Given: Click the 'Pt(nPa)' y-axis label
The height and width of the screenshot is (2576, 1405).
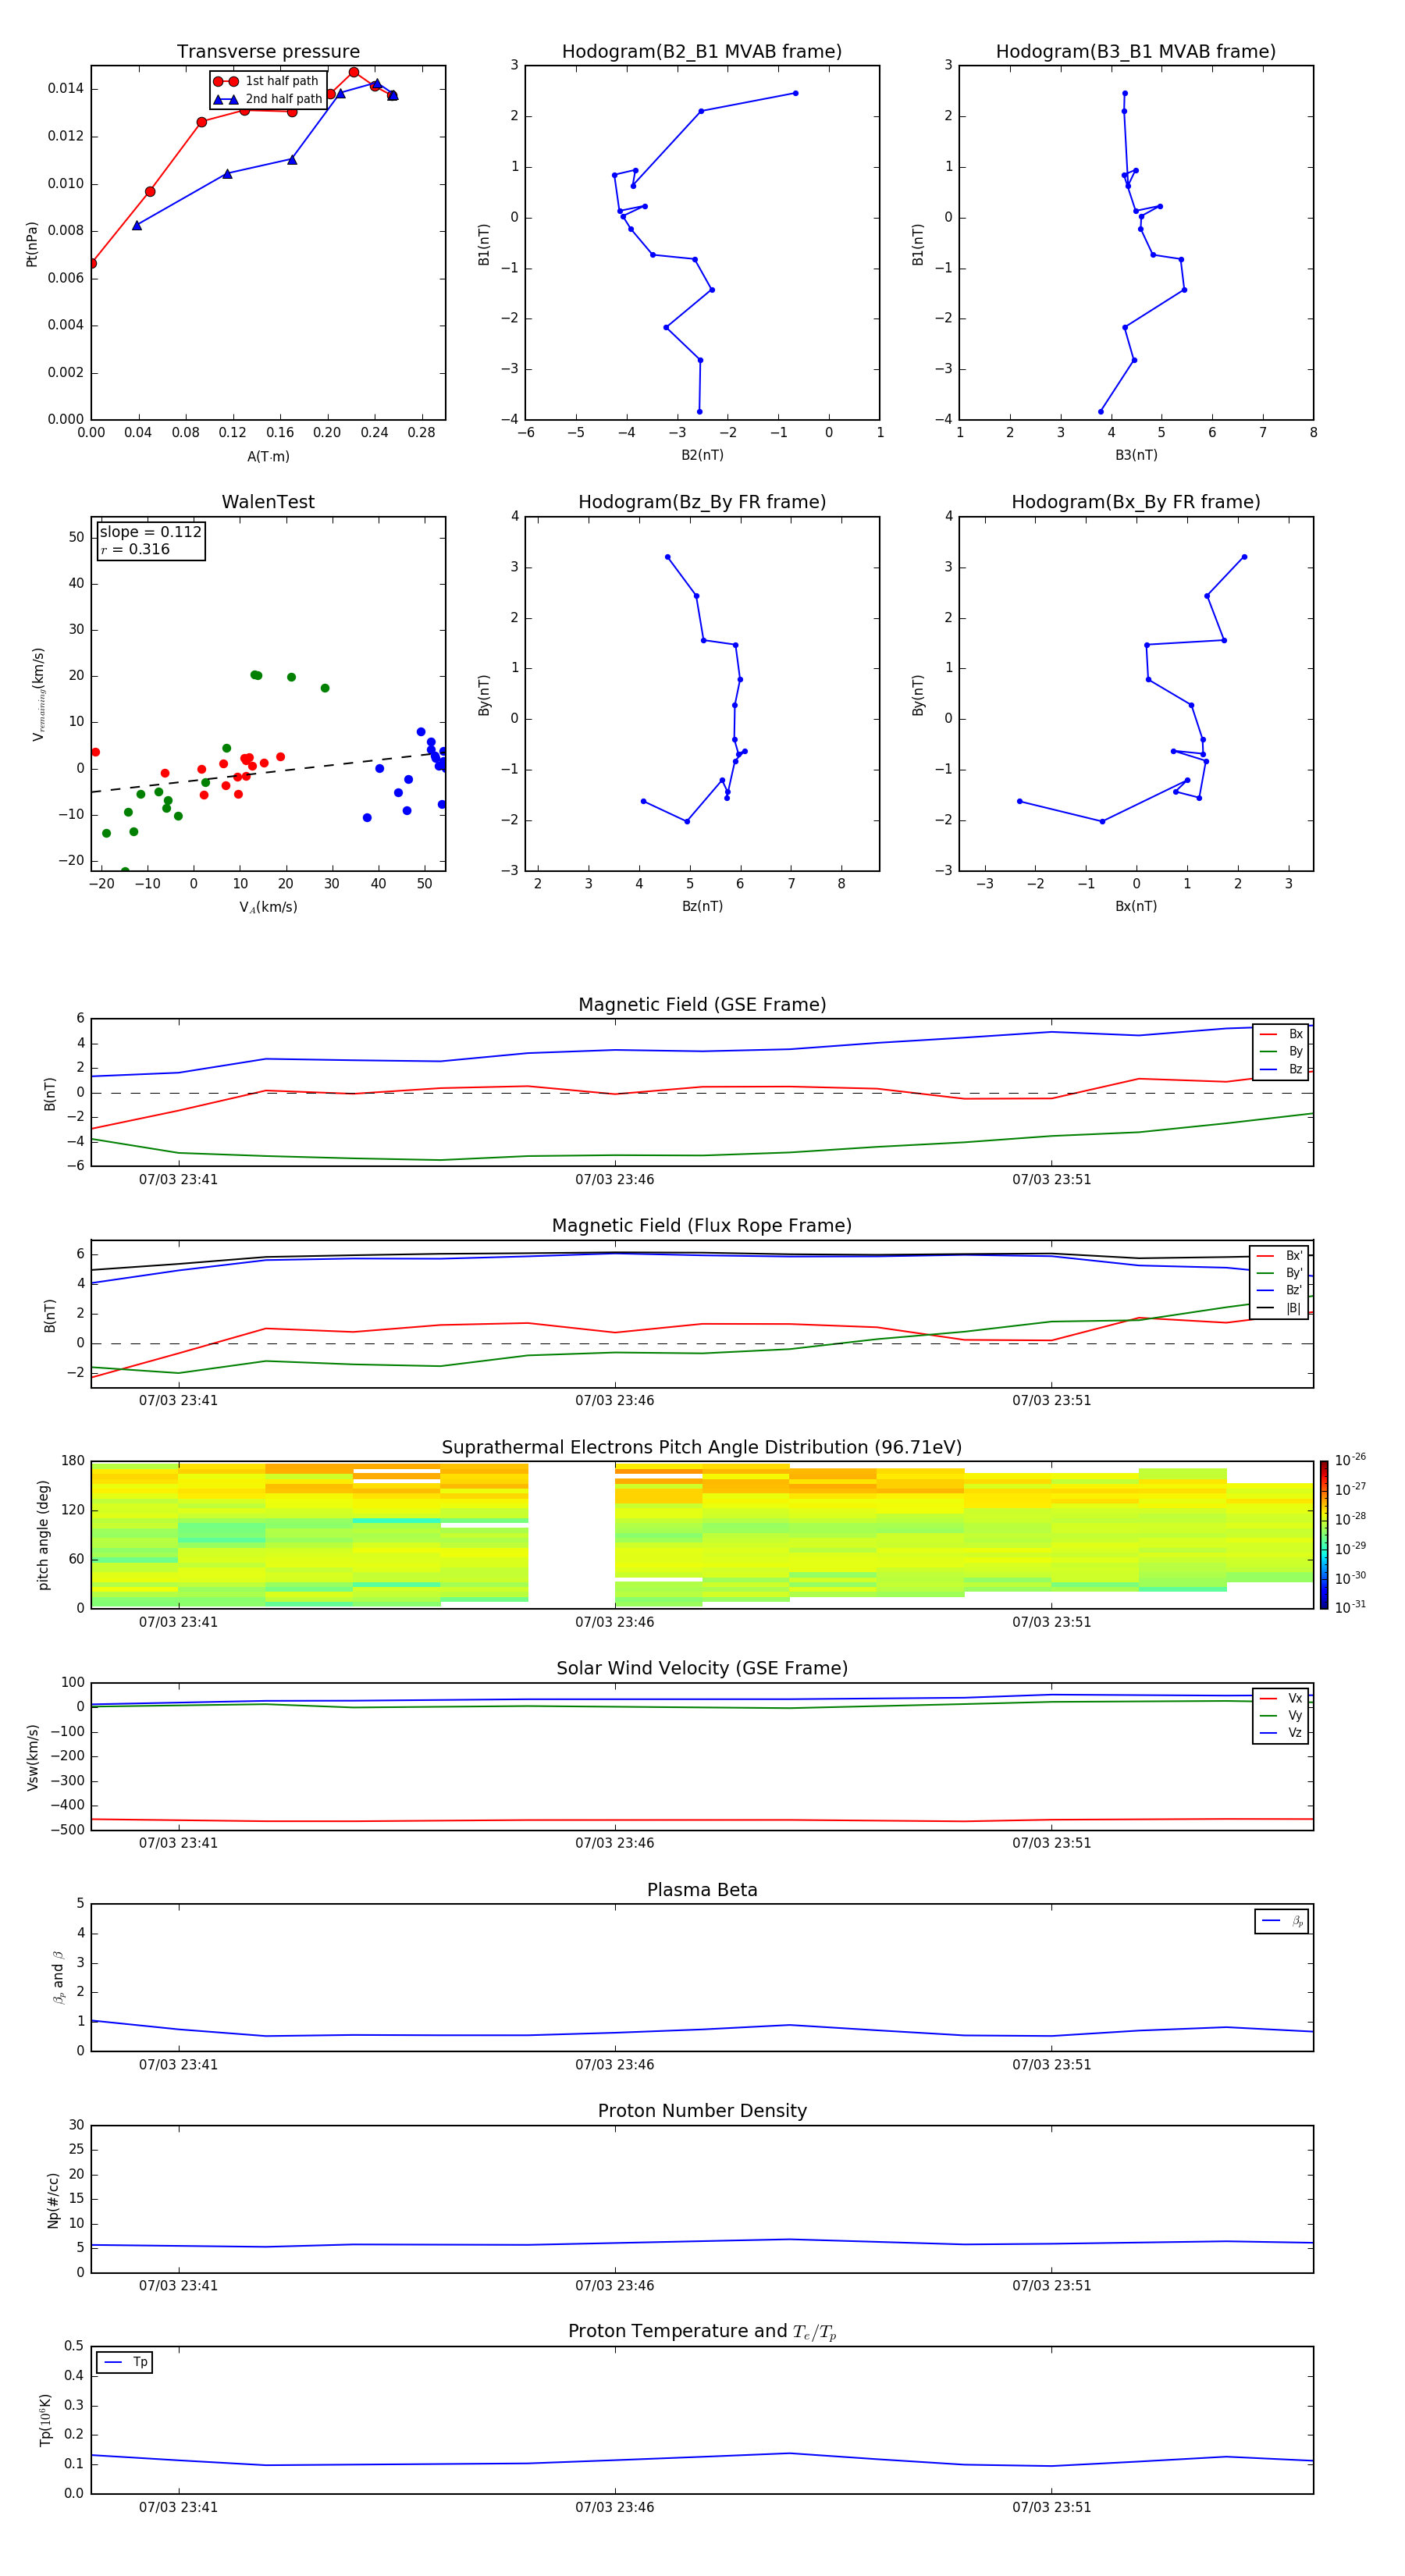Looking at the screenshot, I should pyautogui.click(x=32, y=244).
